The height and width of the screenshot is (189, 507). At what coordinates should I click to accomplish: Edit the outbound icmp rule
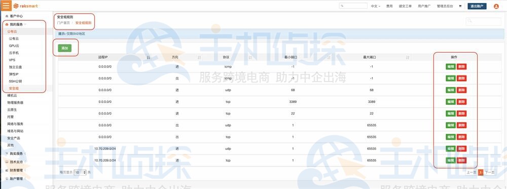450,78
